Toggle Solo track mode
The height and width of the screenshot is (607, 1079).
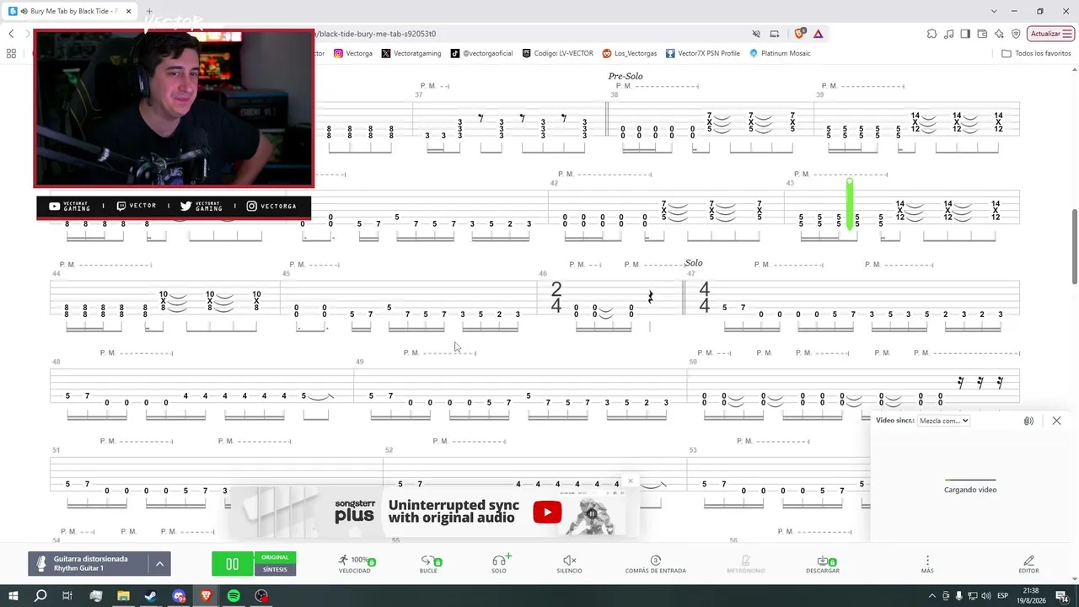tap(499, 564)
